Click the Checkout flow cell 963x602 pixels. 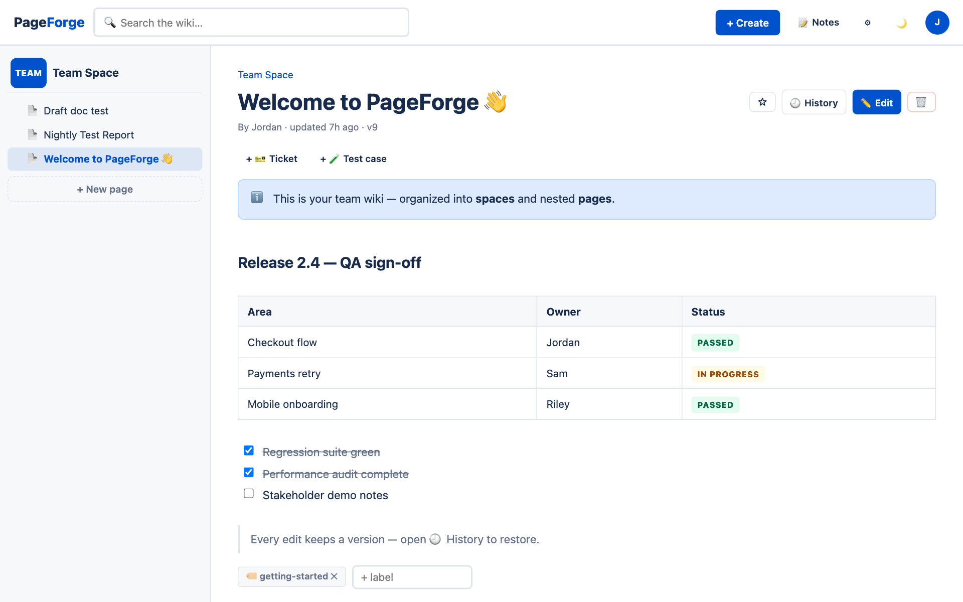click(387, 343)
